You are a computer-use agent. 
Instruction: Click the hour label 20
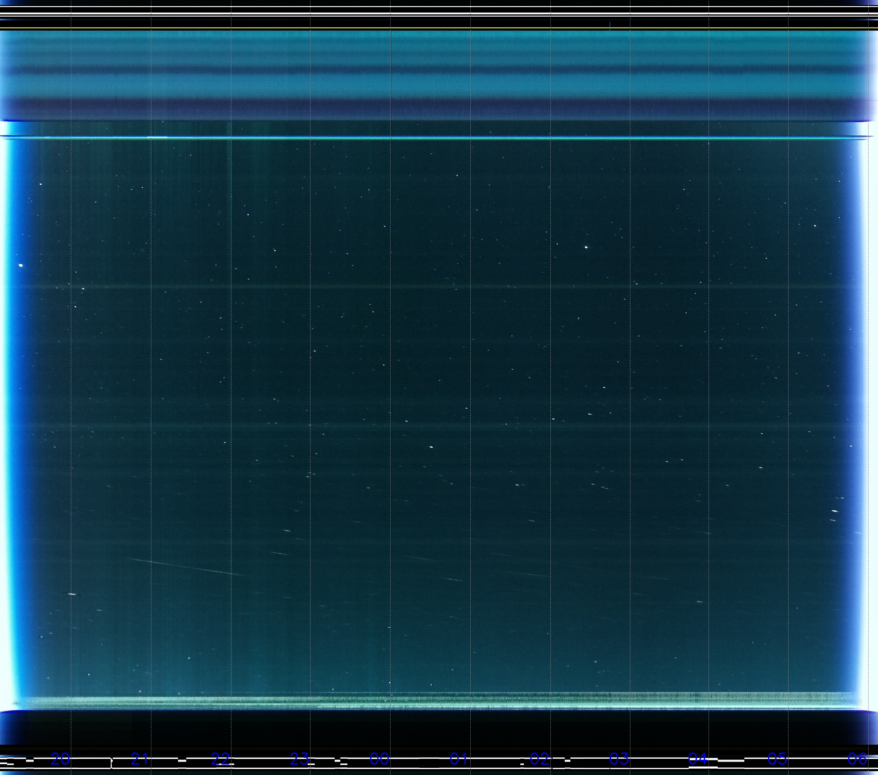coord(60,759)
